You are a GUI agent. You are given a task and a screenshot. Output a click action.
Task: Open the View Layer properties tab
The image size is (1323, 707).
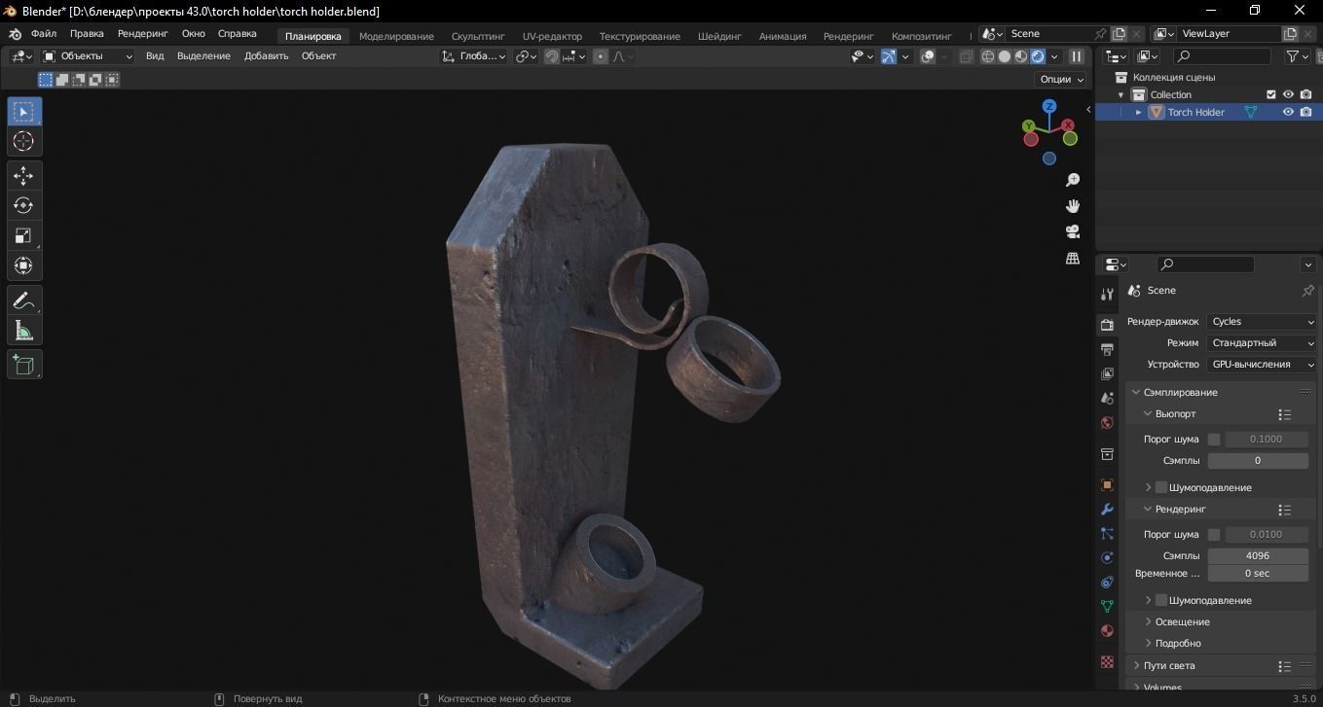click(x=1107, y=373)
